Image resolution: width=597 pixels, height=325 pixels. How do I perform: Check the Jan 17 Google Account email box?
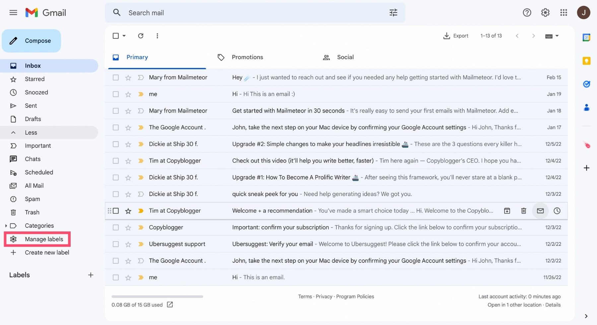(x=116, y=127)
